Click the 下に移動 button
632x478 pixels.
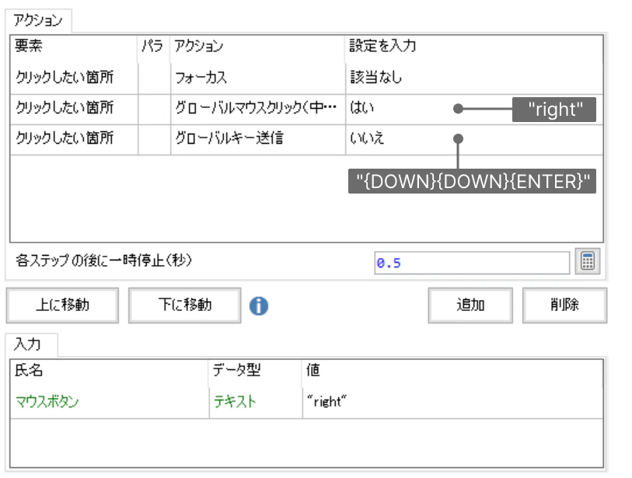[x=184, y=305]
